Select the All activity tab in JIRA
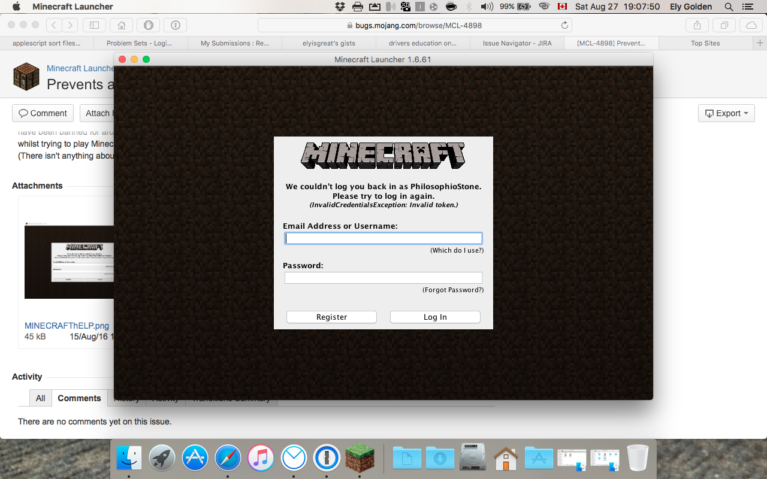The height and width of the screenshot is (479, 767). click(x=40, y=398)
